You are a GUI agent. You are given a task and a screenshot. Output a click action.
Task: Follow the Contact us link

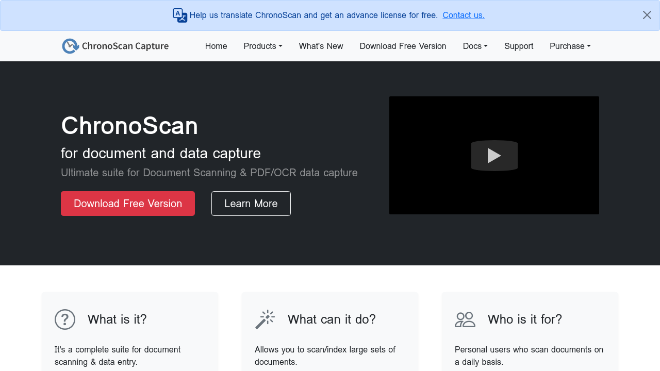(464, 15)
